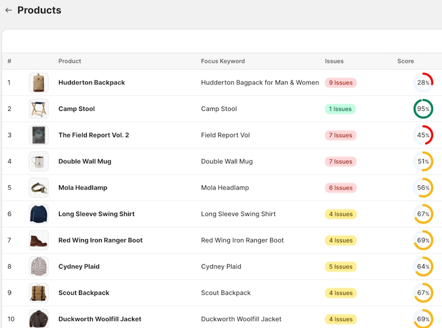
Task: Select the 'Mola Headlamp' focus keyword cell
Action: click(x=225, y=187)
